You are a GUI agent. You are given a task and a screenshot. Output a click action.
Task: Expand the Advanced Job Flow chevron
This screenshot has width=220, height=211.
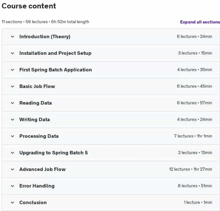point(12,169)
